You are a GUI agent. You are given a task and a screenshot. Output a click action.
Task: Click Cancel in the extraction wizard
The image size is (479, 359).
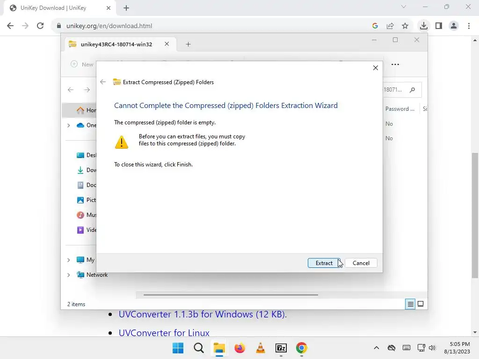[361, 263]
